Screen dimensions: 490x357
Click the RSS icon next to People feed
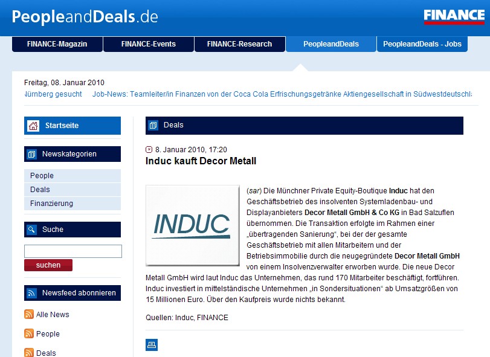29,333
